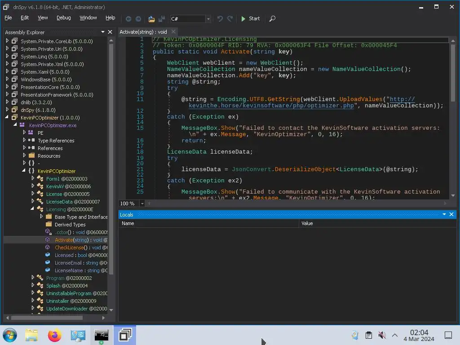Expand the Form1 class node
The width and height of the screenshot is (460, 345).
pos(33,178)
